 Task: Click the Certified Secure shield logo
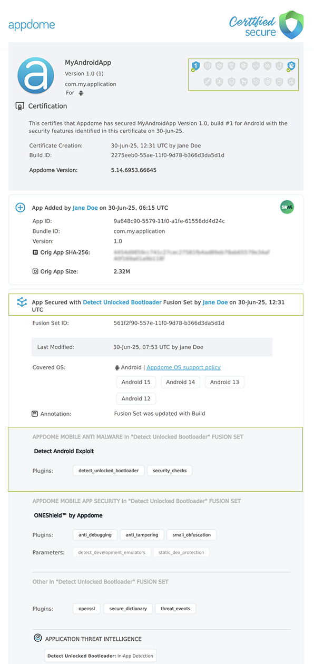point(291,24)
